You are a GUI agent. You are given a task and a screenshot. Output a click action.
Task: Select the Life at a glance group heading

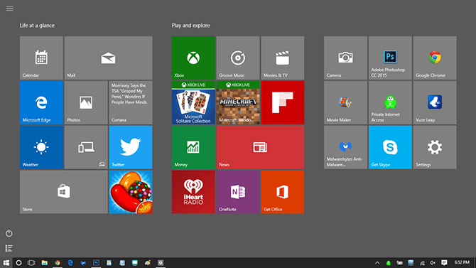[37, 26]
